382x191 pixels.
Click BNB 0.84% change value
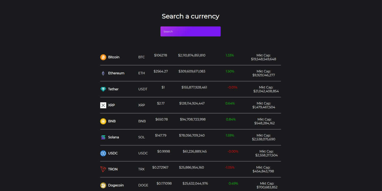click(x=231, y=119)
